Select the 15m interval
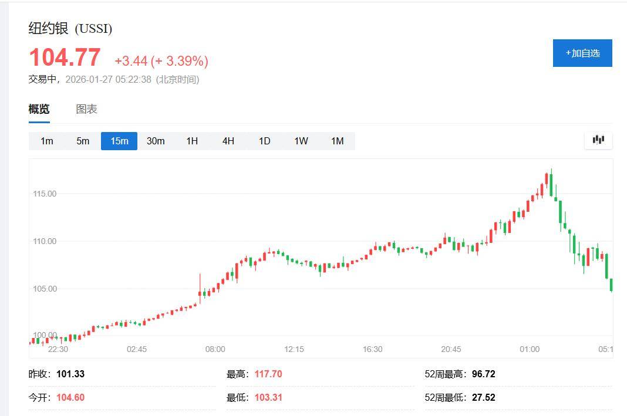 click(x=119, y=141)
